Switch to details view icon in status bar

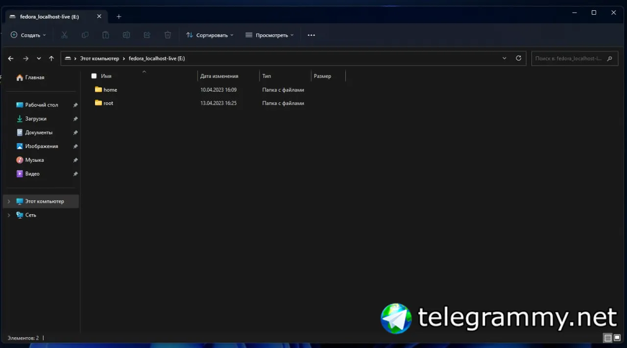608,338
